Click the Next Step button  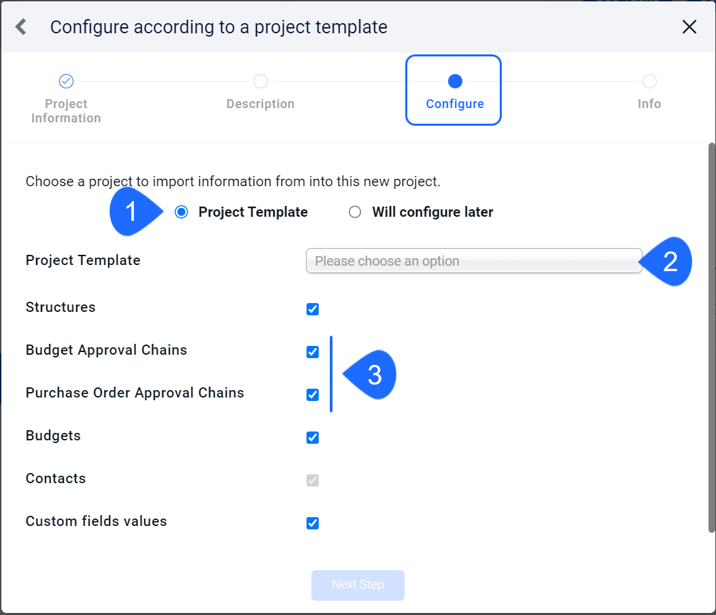358,585
